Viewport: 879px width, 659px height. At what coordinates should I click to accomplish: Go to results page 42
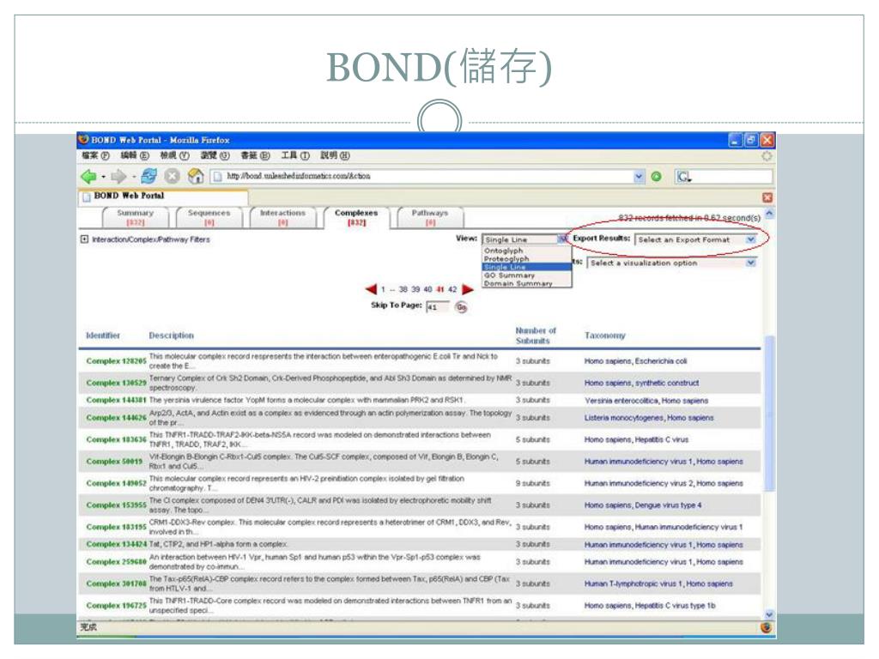(x=452, y=290)
